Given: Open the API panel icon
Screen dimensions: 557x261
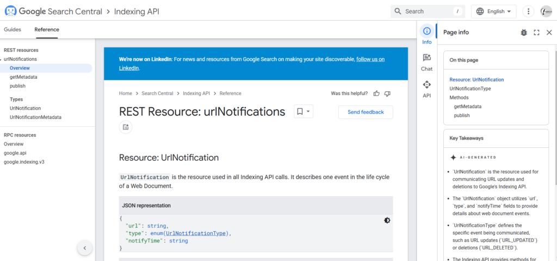Looking at the screenshot, I should [x=426, y=84].
